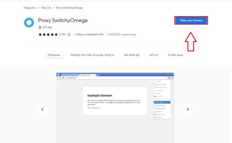Open the Tổng quan tab
The height and width of the screenshot is (143, 232).
click(x=54, y=55)
